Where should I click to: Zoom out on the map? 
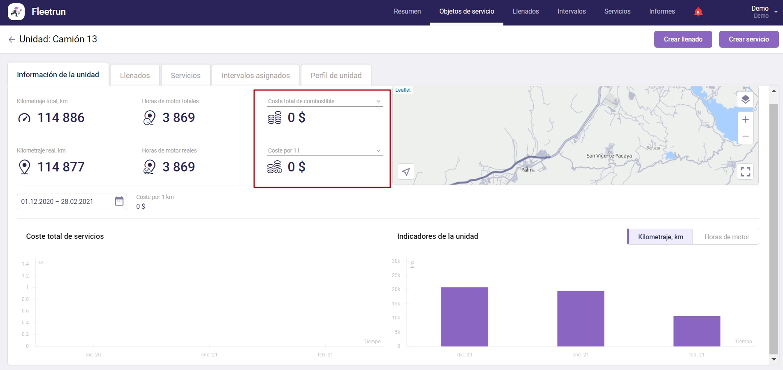(745, 136)
